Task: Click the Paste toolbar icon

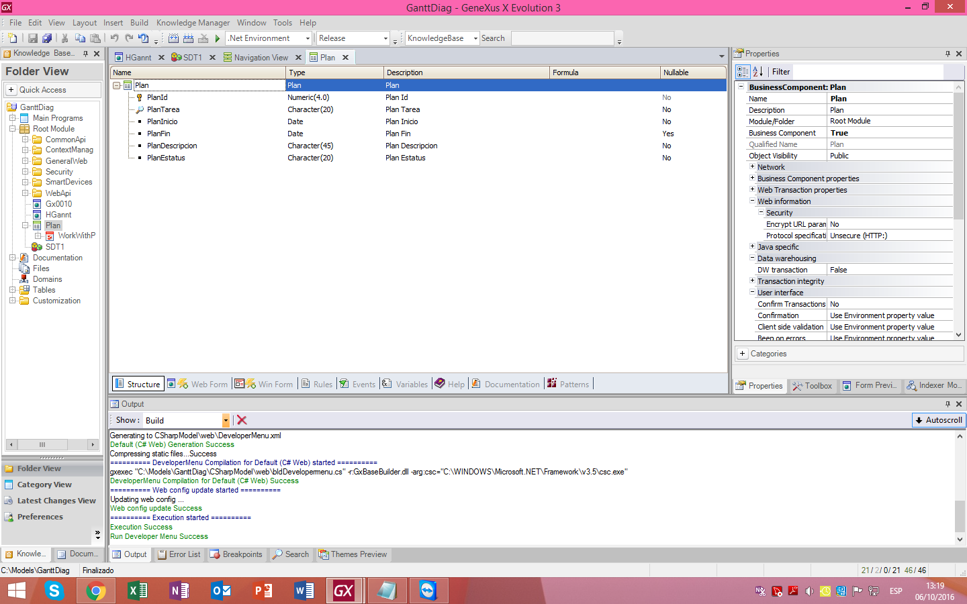Action: click(95, 38)
